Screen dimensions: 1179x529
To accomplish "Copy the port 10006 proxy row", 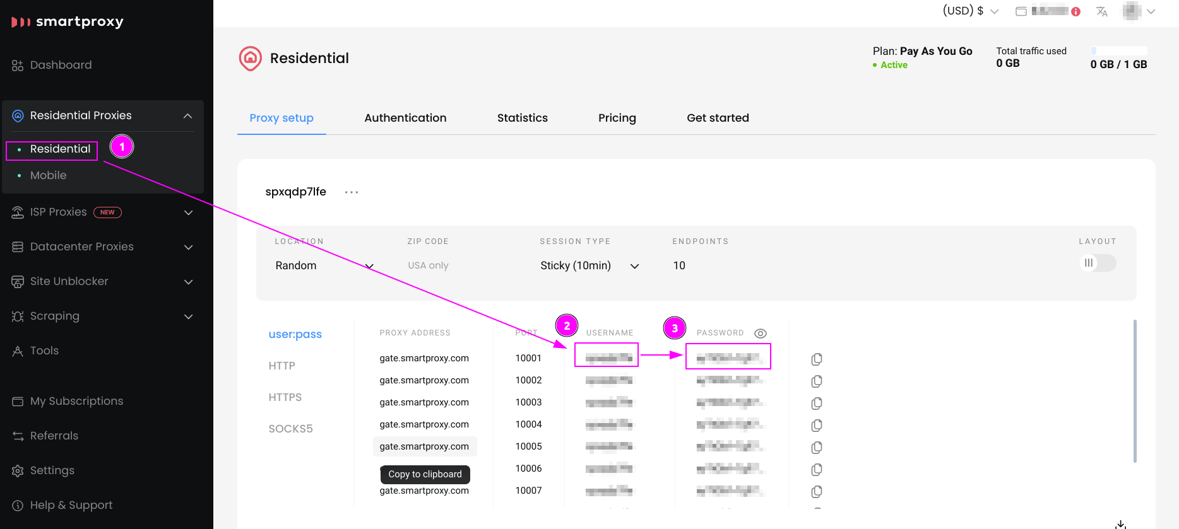I will tap(817, 470).
